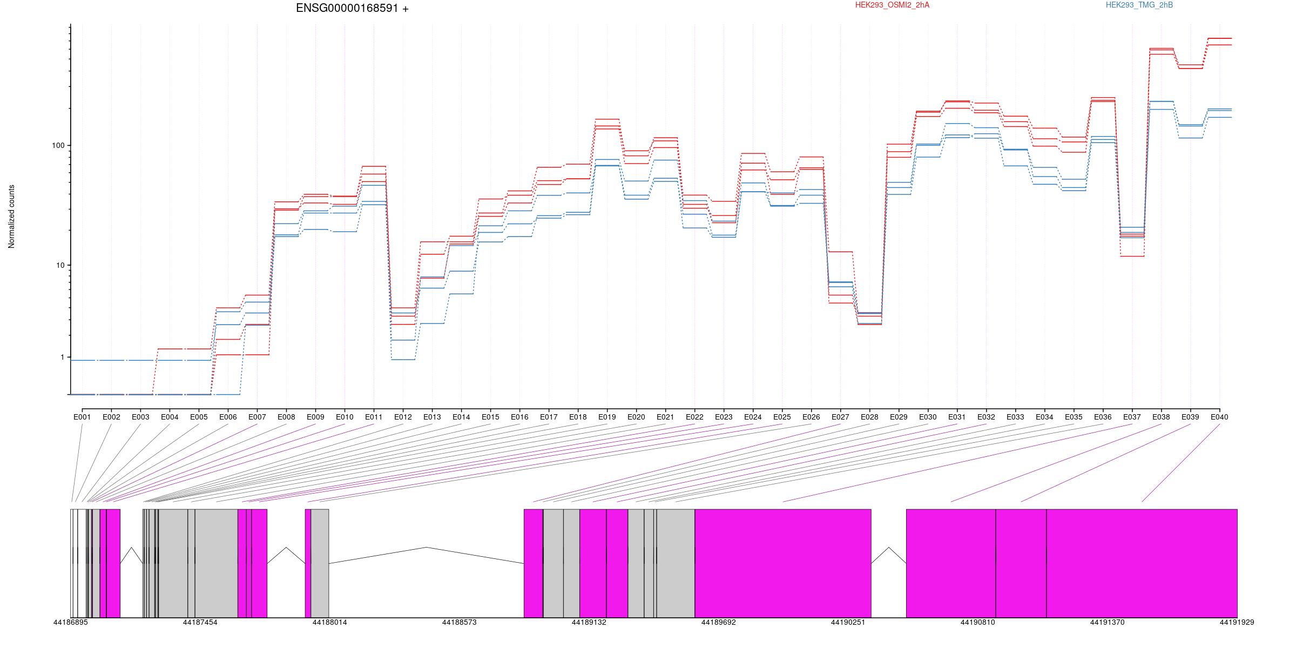The height and width of the screenshot is (648, 1296).
Task: Click genomic coordinate 44190251
Action: (x=848, y=622)
